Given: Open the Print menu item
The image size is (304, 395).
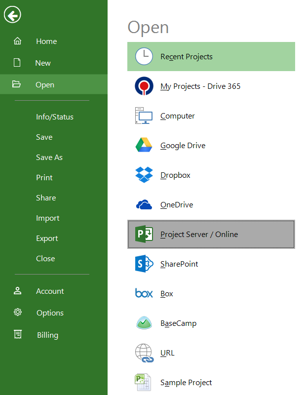Looking at the screenshot, I should pyautogui.click(x=44, y=178).
